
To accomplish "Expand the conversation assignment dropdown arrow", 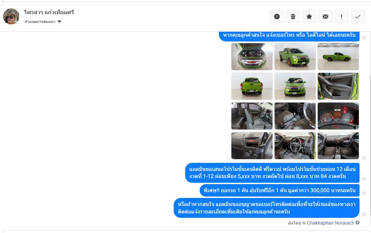I will point(59,22).
